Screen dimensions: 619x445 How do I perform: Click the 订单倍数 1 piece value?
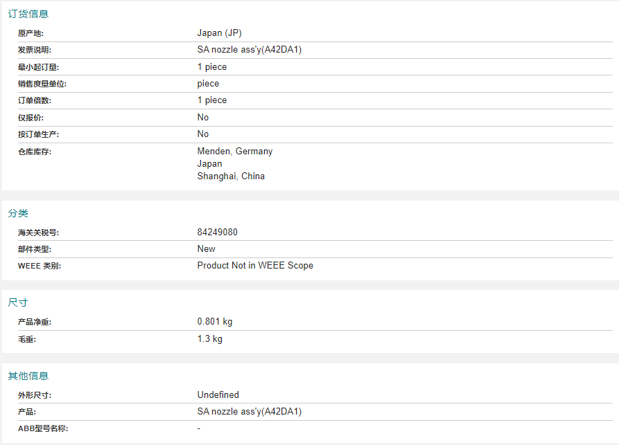pyautogui.click(x=212, y=100)
